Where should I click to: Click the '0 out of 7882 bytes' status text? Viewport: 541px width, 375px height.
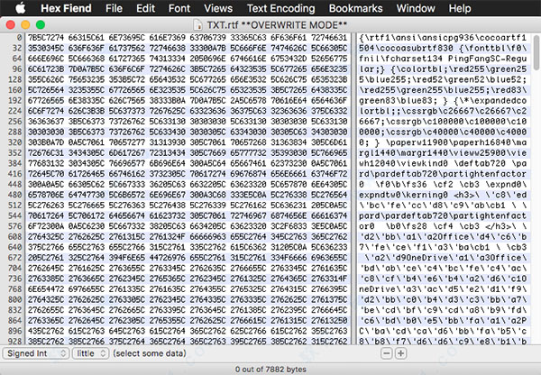270,369
